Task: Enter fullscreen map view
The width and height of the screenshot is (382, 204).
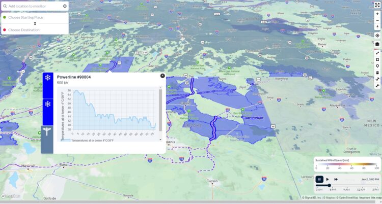Action: click(x=377, y=5)
